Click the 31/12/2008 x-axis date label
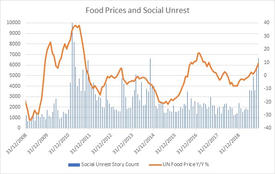This screenshot has width=275, height=174. [17, 144]
